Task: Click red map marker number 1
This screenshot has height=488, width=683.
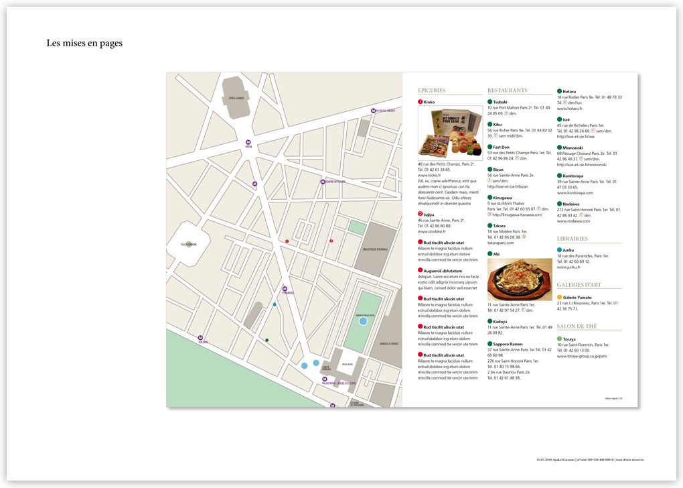Action: click(x=287, y=241)
